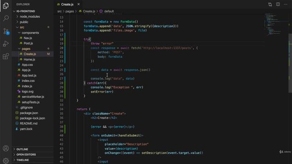Viewport: 292px width, 164px height.
Task: Click the fetch URL string on line 20
Action: 167,48
